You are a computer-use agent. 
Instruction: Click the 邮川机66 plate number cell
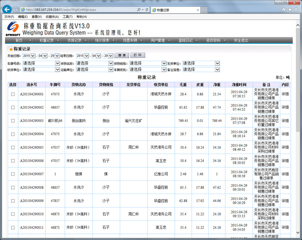click(55, 121)
